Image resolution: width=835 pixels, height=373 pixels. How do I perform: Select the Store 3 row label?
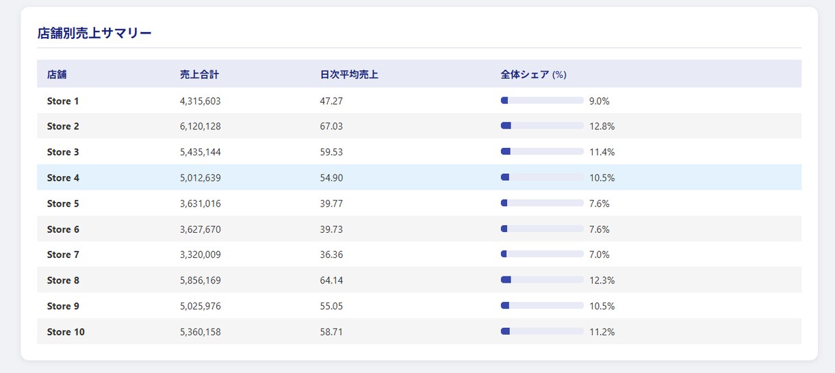63,152
